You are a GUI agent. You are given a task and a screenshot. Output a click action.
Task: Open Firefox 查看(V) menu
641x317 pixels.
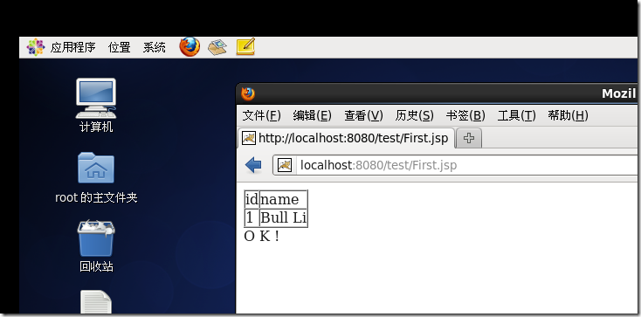363,116
